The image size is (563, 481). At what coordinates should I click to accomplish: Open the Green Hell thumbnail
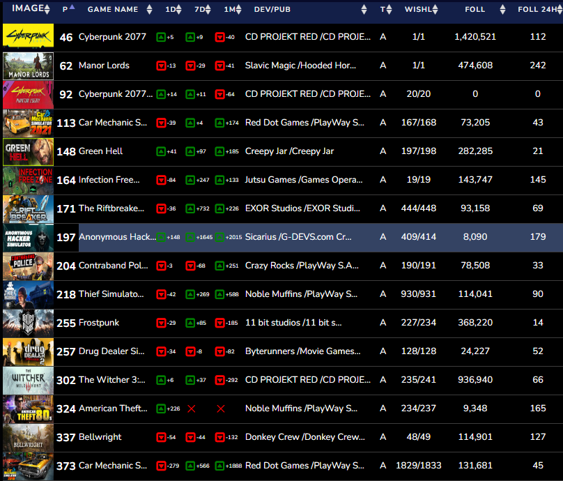click(29, 152)
